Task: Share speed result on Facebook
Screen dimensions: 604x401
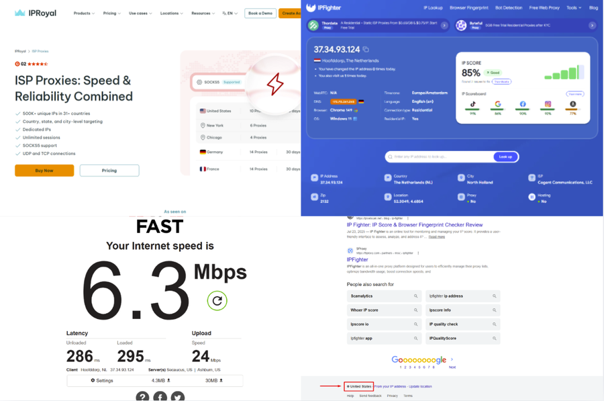Action: click(x=160, y=397)
